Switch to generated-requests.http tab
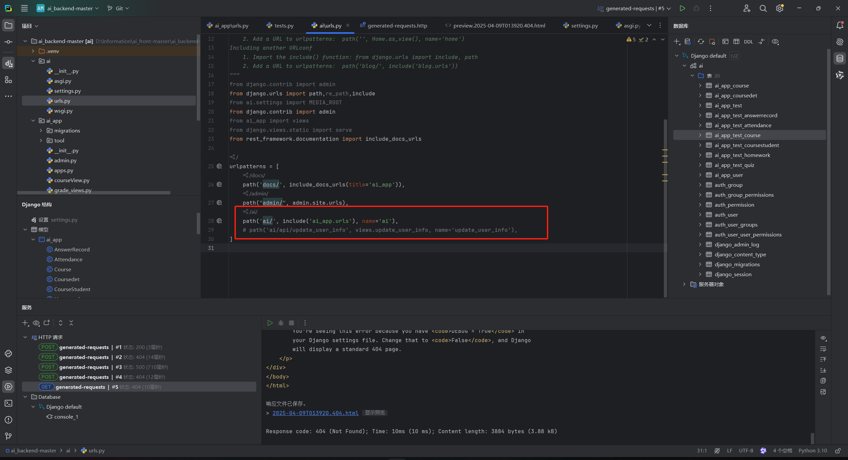 394,26
